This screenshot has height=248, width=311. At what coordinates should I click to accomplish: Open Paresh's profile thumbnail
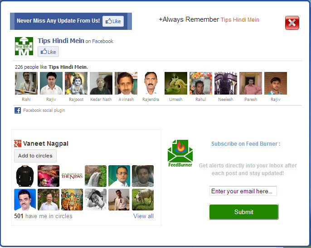pos(251,83)
